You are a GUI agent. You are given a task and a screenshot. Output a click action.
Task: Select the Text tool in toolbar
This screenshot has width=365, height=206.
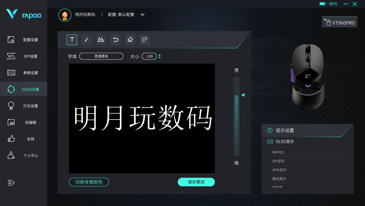tap(72, 40)
